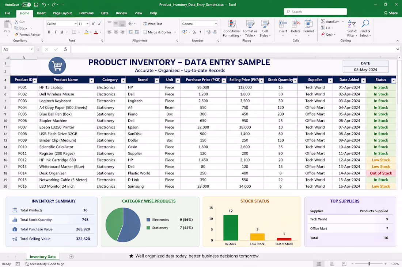Apply Italic formatting

56,32
